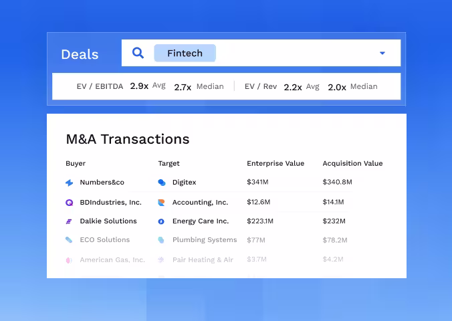Open the ECO Solutions buyer name
The image size is (452, 321).
[x=105, y=239]
